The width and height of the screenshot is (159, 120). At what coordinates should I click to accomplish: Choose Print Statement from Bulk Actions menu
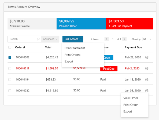pos(75,48)
